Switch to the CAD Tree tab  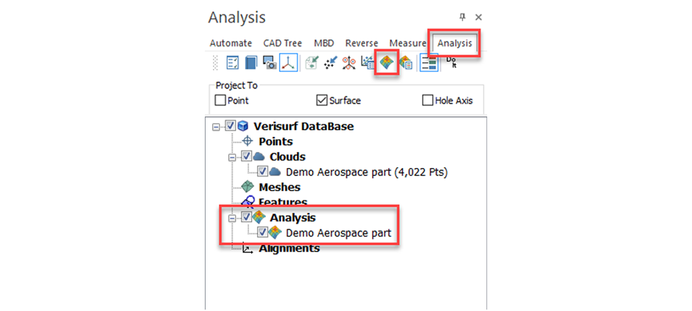coord(282,43)
